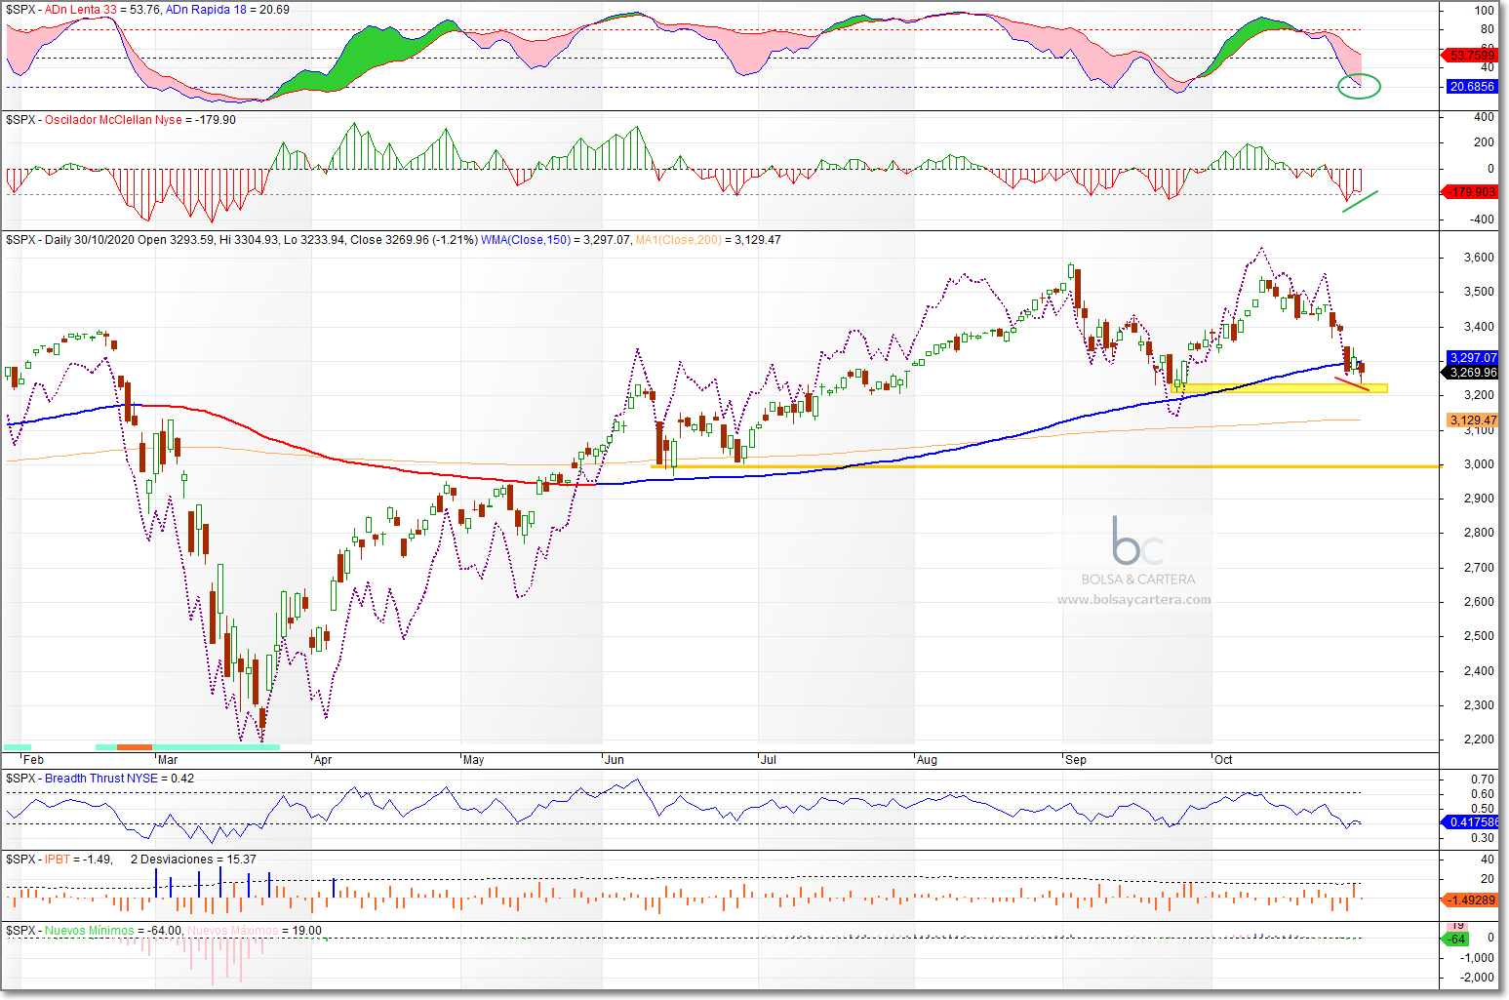Click the 2,200 price axis label
This screenshot has height=1000, width=1509.
pos(1479,740)
